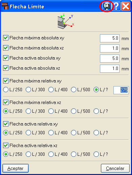Image resolution: width=132 pixels, height=175 pixels.
Task: Disable Flecha máxima relativa xz checkbox
Action: pos(6,102)
